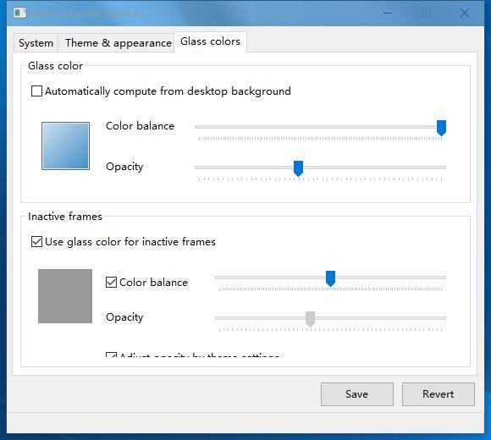
Task: Uncheck Use glass color for inactive frames
Action: [x=36, y=242]
